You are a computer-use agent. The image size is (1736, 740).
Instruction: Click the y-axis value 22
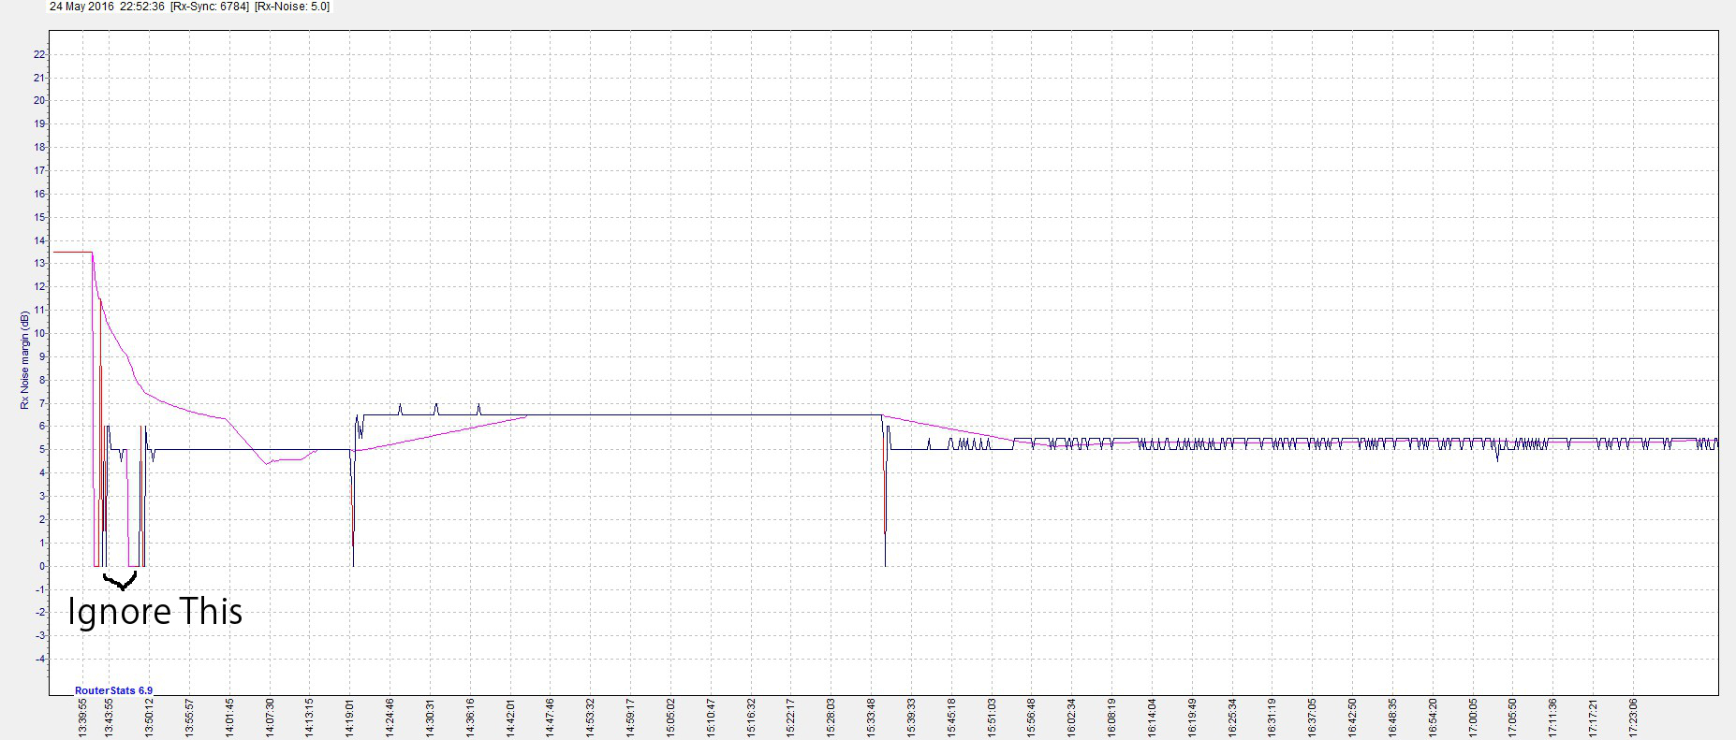click(39, 54)
